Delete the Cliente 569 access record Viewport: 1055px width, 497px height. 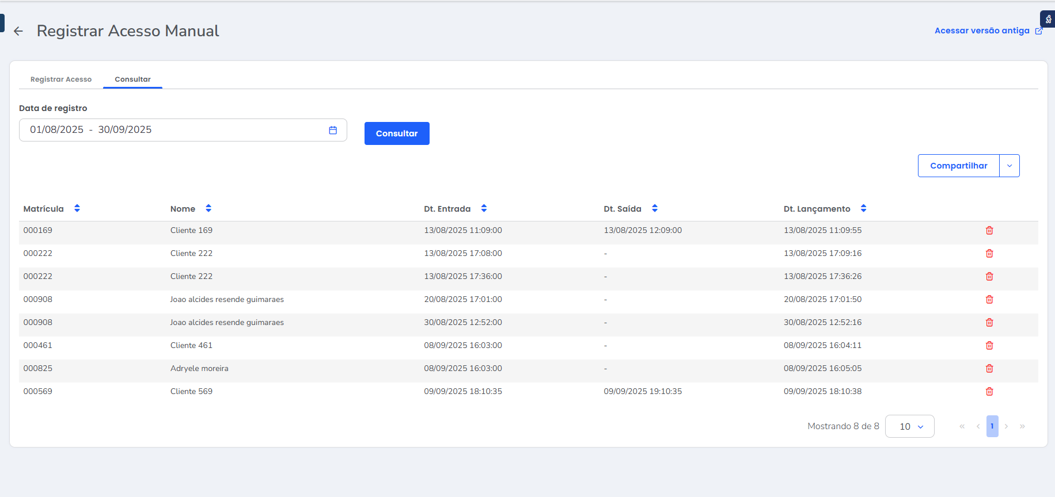(x=989, y=392)
